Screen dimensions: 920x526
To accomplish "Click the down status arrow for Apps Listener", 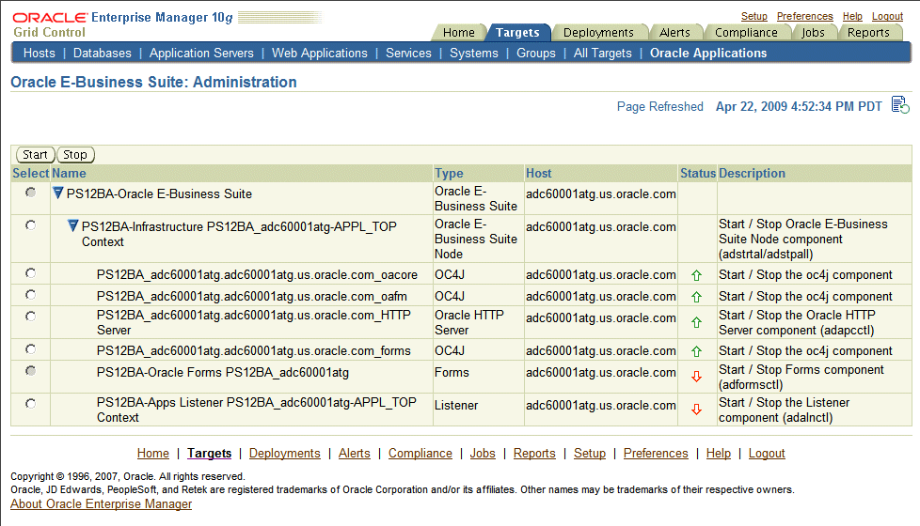I will coord(696,410).
